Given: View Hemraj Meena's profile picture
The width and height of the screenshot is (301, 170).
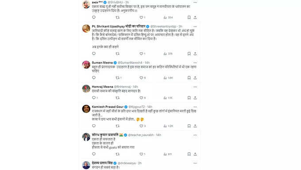Looking at the screenshot, I should point(86,89).
